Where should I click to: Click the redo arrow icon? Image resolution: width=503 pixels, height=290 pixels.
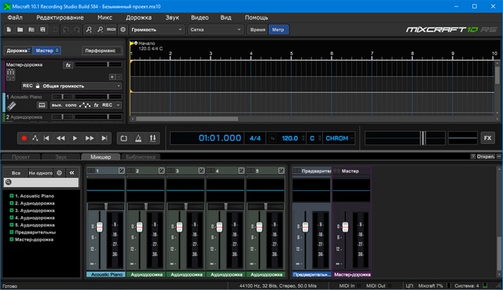click(x=77, y=30)
